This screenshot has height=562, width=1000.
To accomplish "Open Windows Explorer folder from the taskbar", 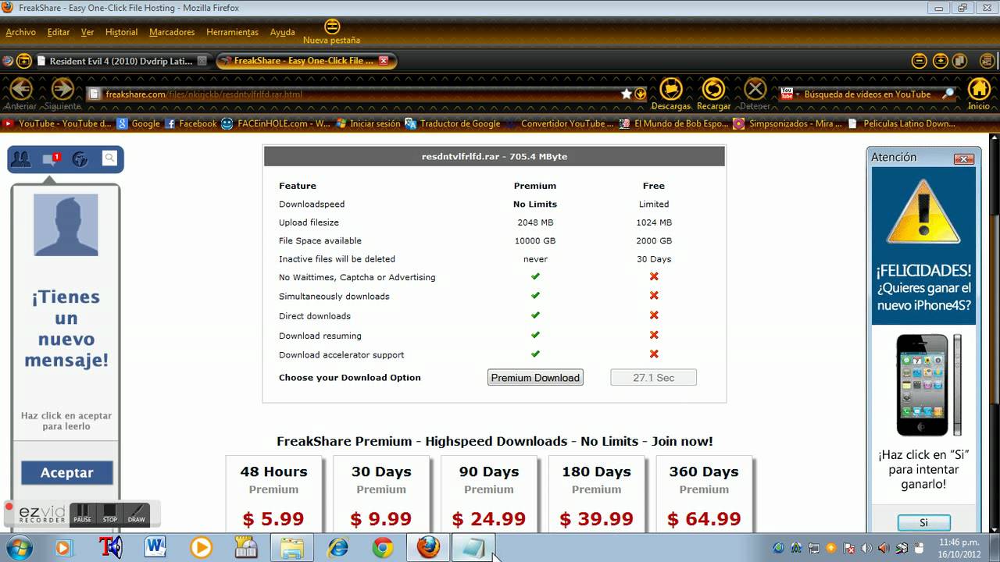I will (292, 547).
